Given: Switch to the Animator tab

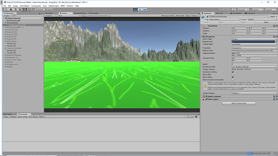Looking at the screenshot, I should (93, 13).
